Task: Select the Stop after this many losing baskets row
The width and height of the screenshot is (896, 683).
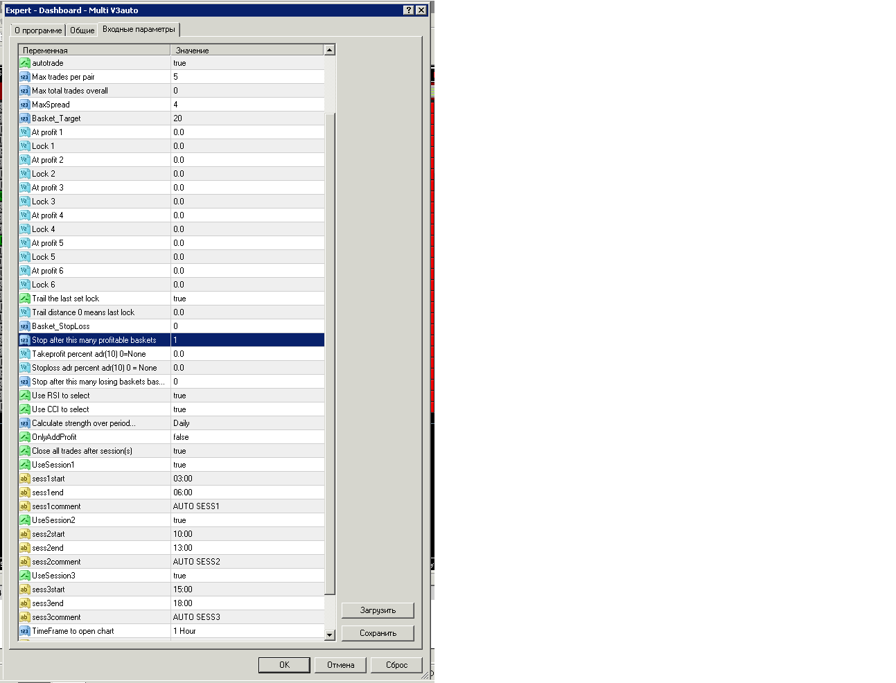Action: point(171,382)
